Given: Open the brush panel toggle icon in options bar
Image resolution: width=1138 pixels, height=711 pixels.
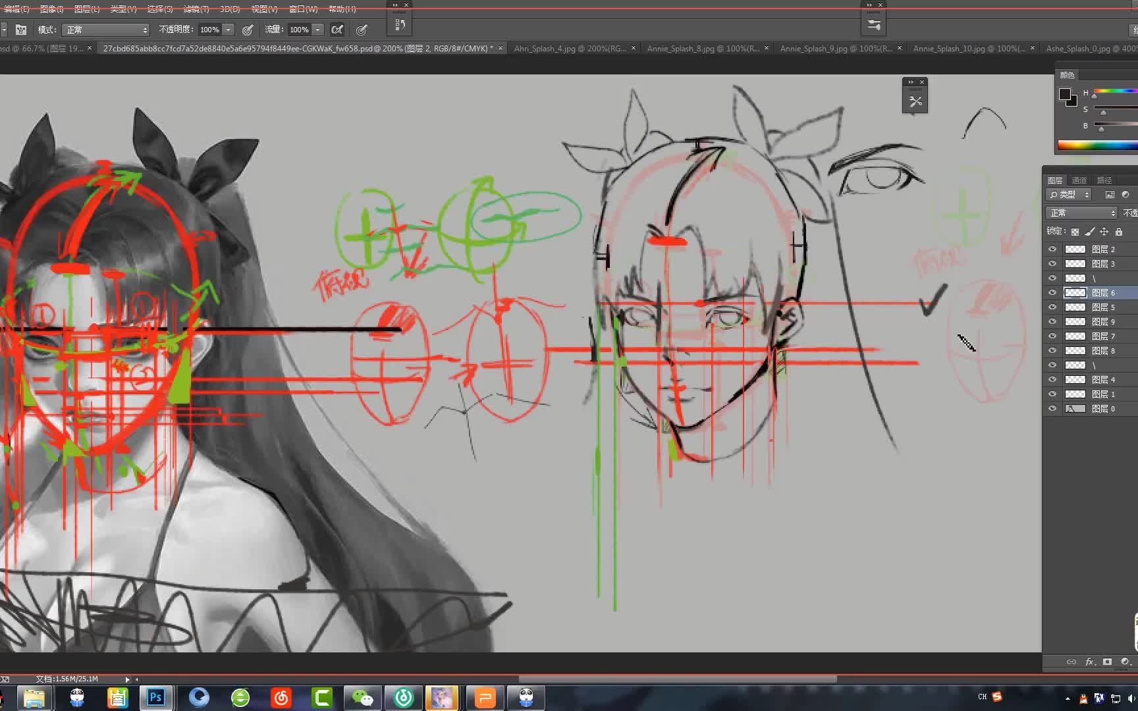Looking at the screenshot, I should point(21,30).
